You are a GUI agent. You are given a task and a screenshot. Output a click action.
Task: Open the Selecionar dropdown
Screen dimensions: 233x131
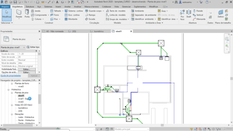click(7, 23)
